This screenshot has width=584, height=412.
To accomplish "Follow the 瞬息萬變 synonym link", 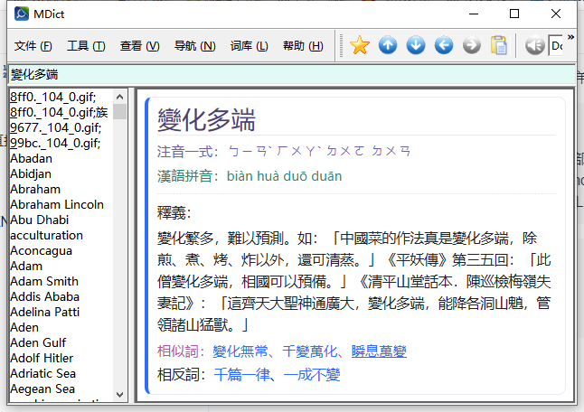I will (379, 351).
